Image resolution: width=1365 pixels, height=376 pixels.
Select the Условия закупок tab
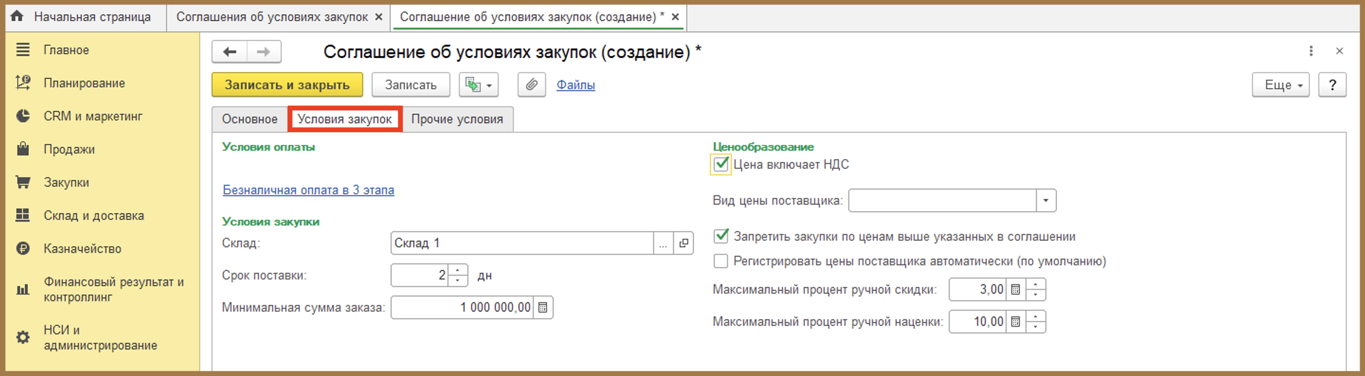tap(345, 119)
